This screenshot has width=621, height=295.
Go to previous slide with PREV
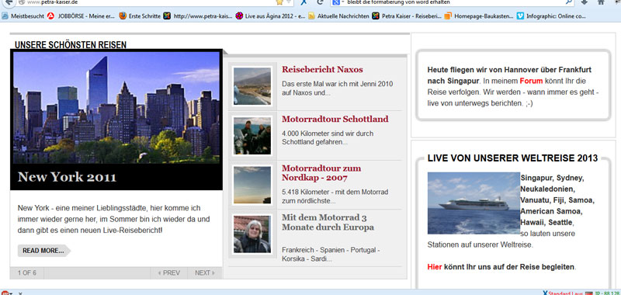pos(169,272)
